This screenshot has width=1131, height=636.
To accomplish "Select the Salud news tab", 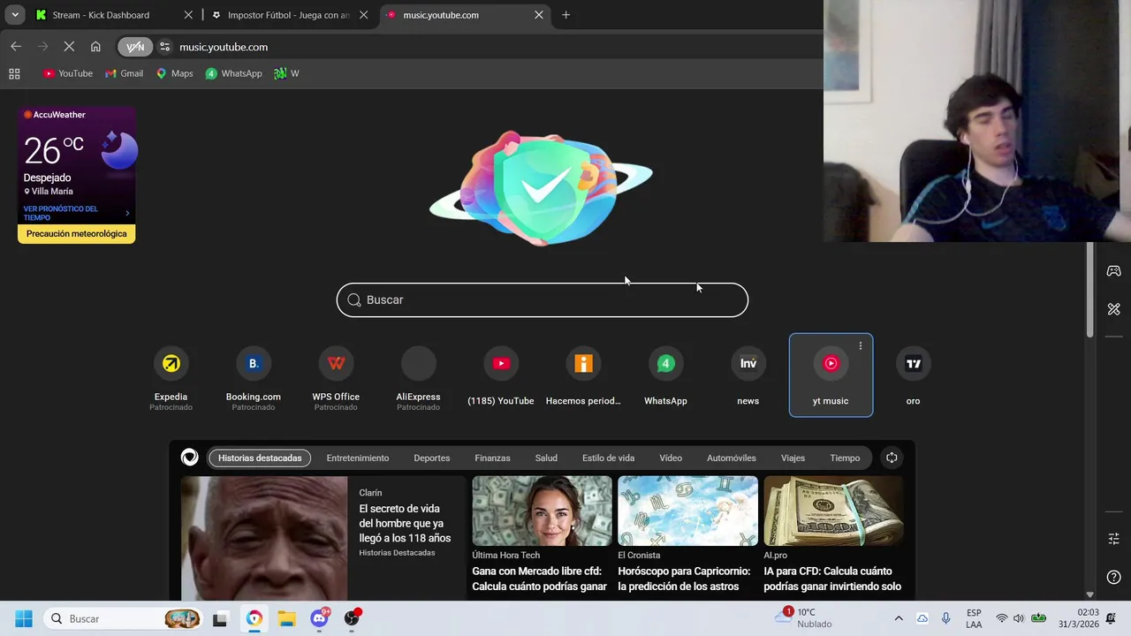I will [x=546, y=458].
